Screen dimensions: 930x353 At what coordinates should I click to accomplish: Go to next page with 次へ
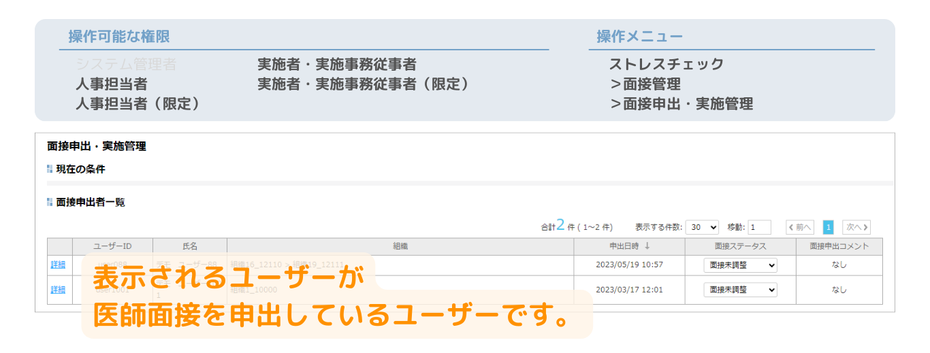point(856,228)
